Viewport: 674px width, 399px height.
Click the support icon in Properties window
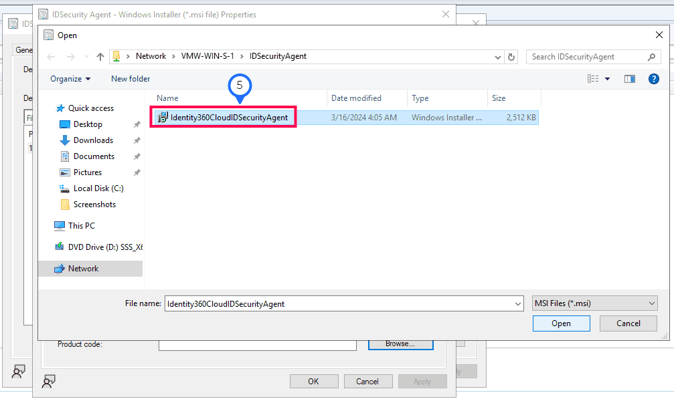(49, 381)
